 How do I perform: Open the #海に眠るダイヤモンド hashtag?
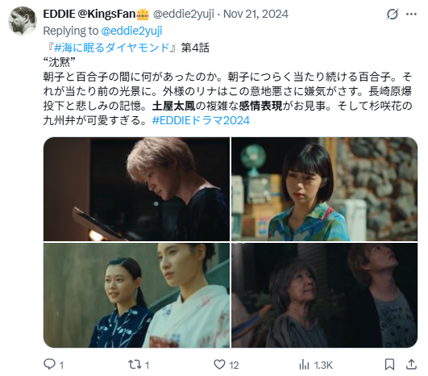click(112, 48)
